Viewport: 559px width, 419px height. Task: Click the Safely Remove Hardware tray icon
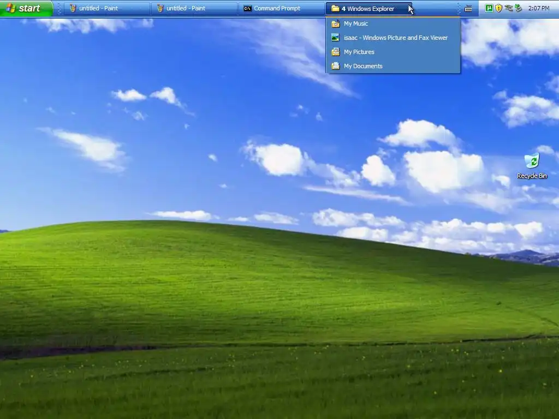tap(519, 8)
